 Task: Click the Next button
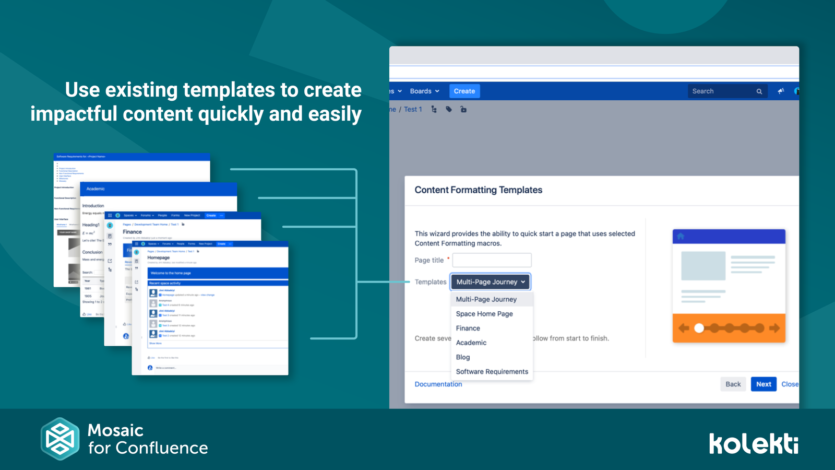tap(764, 384)
